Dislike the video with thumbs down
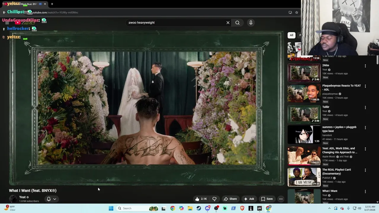This screenshot has width=379, height=213. tap(214, 199)
